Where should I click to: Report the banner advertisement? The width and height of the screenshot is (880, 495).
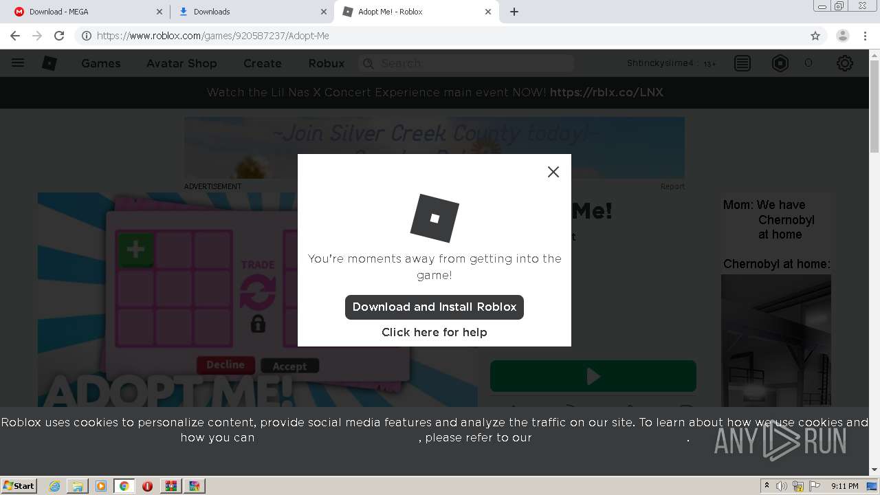[672, 186]
